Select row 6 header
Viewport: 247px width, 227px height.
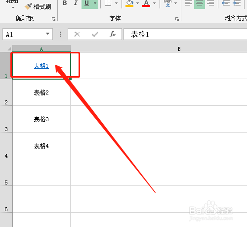(6, 199)
